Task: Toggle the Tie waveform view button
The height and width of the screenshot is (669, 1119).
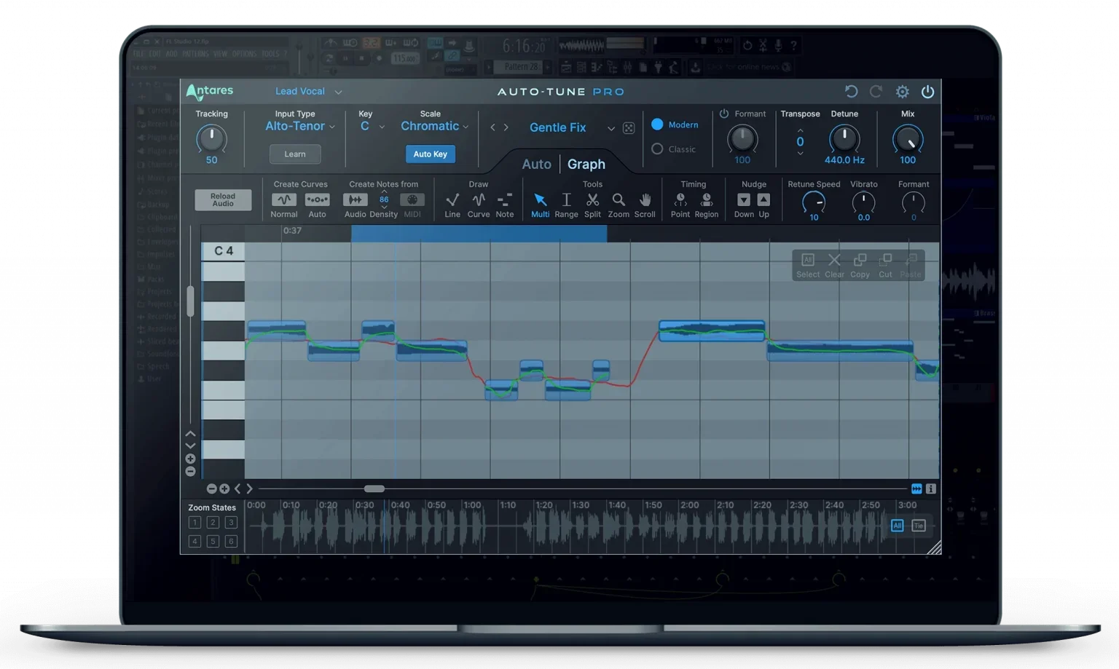Action: point(919,526)
